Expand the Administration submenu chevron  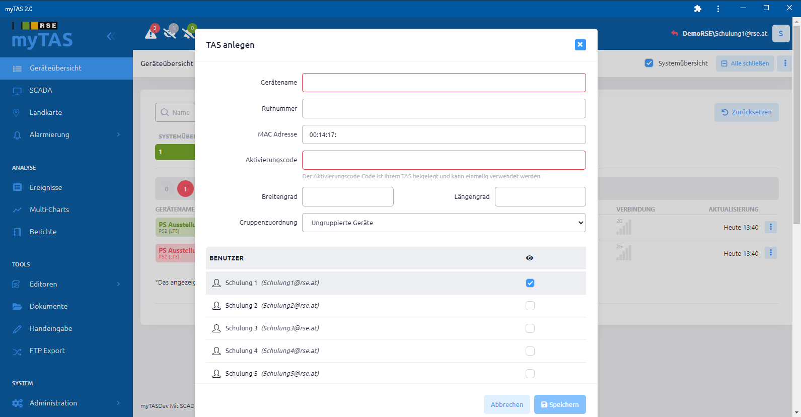click(119, 403)
